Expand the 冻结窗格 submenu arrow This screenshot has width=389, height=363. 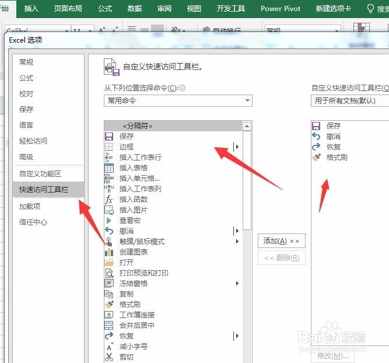(237, 283)
